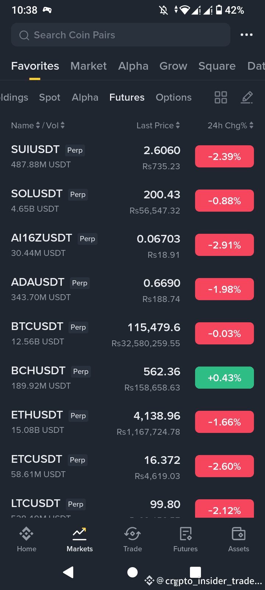Screen dimensions: 265x590
Task: Select the Spot sub-tab
Action: (50, 97)
